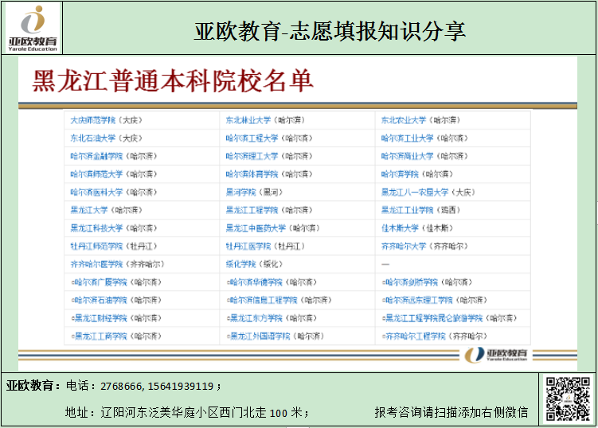
Task: Open the 黑龙江工程学院 (哈尔滨) link
Action: [x=252, y=210]
